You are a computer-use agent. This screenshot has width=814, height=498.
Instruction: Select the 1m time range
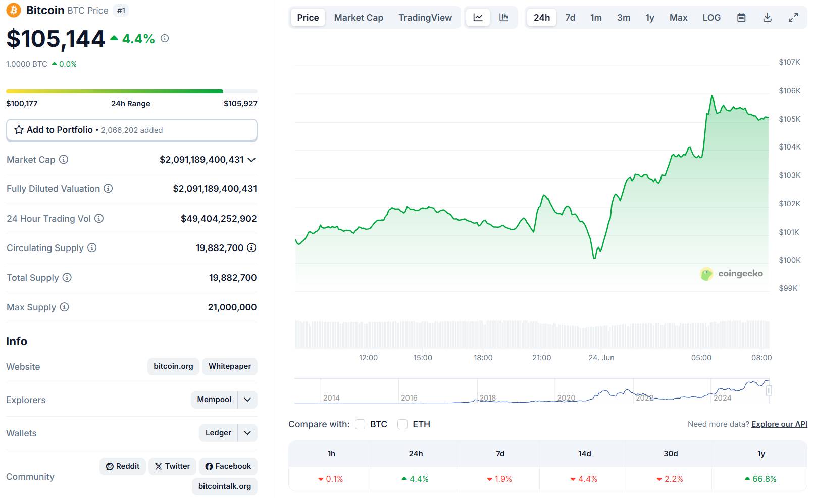coord(596,18)
